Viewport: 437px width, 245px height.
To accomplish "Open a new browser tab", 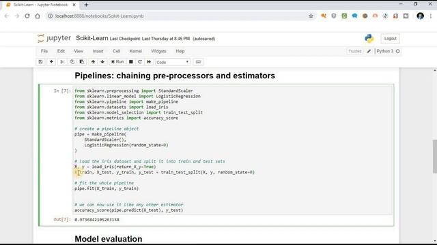I will click(x=86, y=5).
